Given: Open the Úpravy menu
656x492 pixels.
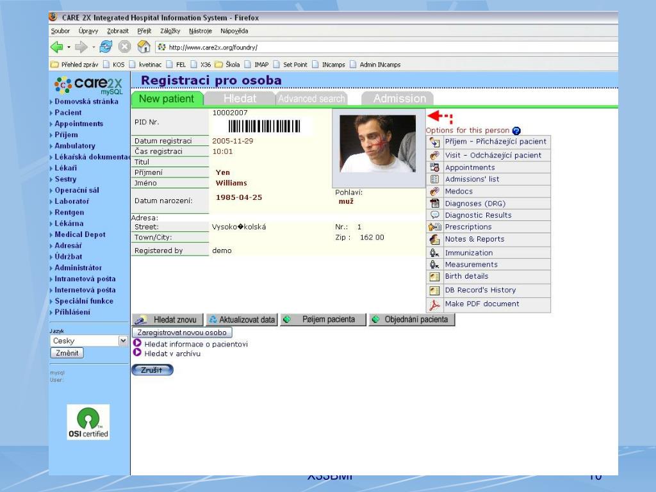Looking at the screenshot, I should click(88, 31).
